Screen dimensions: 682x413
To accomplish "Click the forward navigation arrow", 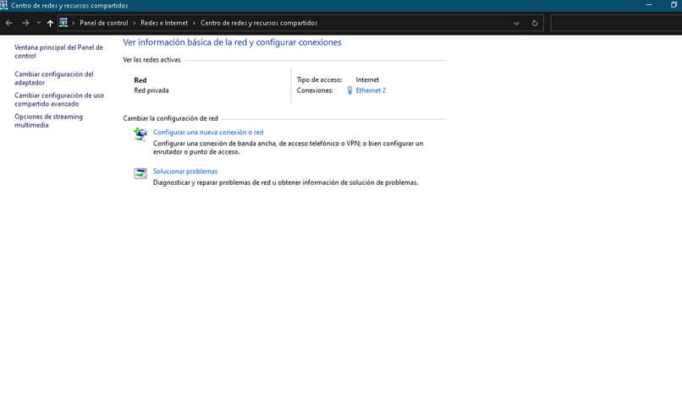I will tap(25, 23).
